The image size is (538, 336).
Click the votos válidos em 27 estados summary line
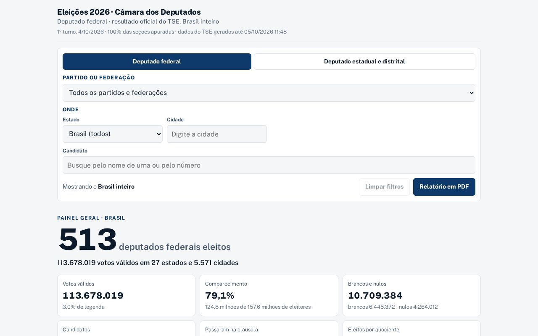pos(148,263)
